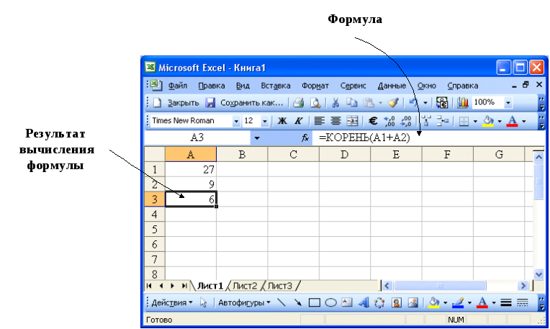The image size is (550, 329).
Task: Click Сохранить как... button
Action: pyautogui.click(x=251, y=103)
